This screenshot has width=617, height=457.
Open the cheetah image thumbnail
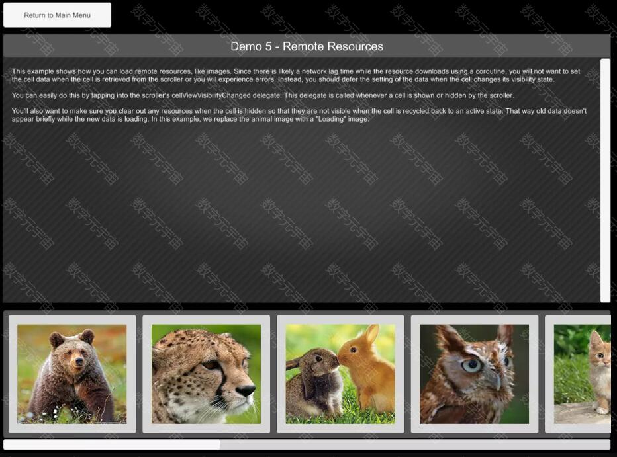(x=206, y=374)
